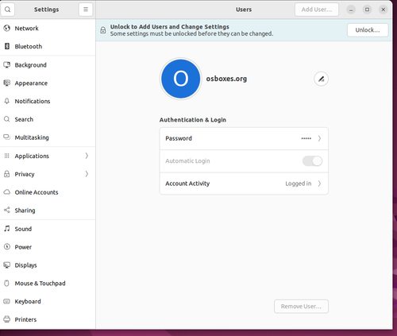Click the lock icon in unlock banner
Image resolution: width=397 pixels, height=336 pixels.
103,30
